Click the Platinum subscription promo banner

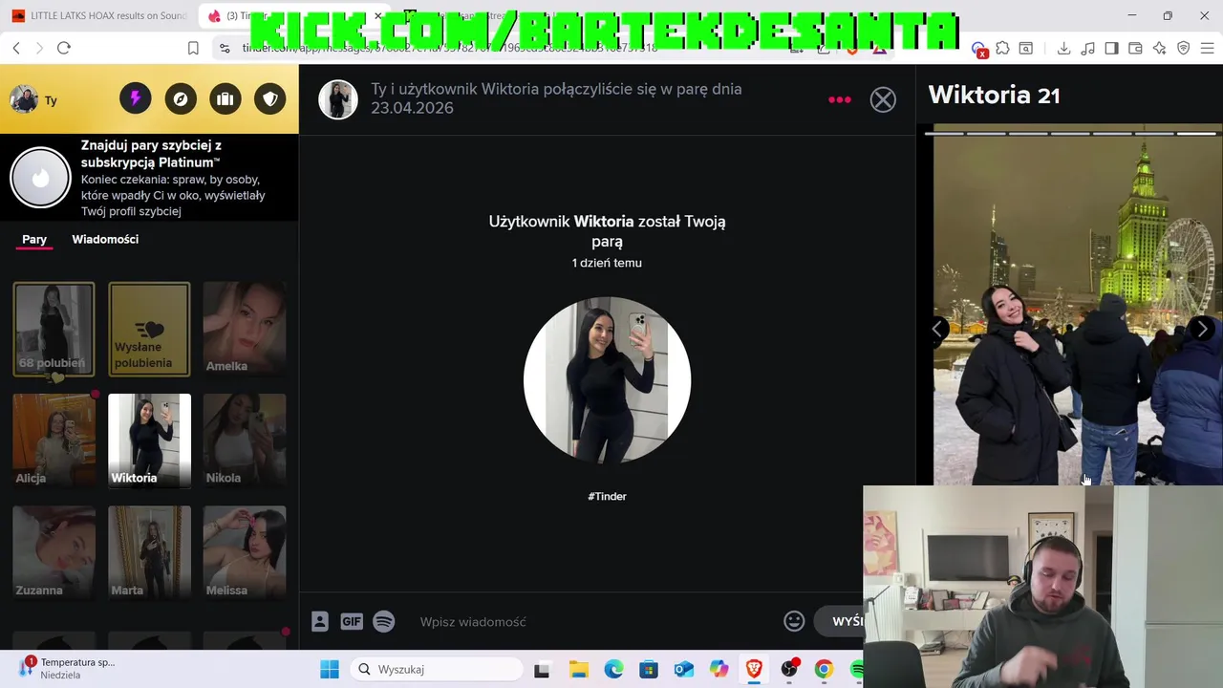coord(149,178)
